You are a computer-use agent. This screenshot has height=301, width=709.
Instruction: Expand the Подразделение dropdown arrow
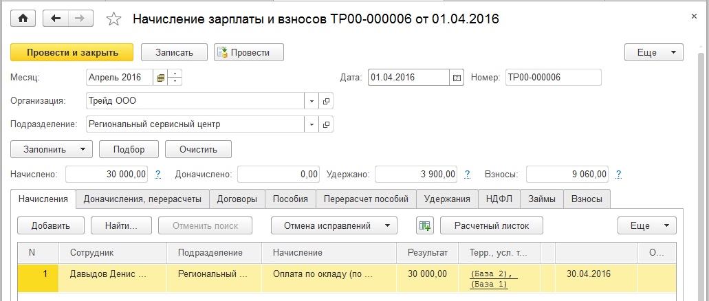point(312,124)
